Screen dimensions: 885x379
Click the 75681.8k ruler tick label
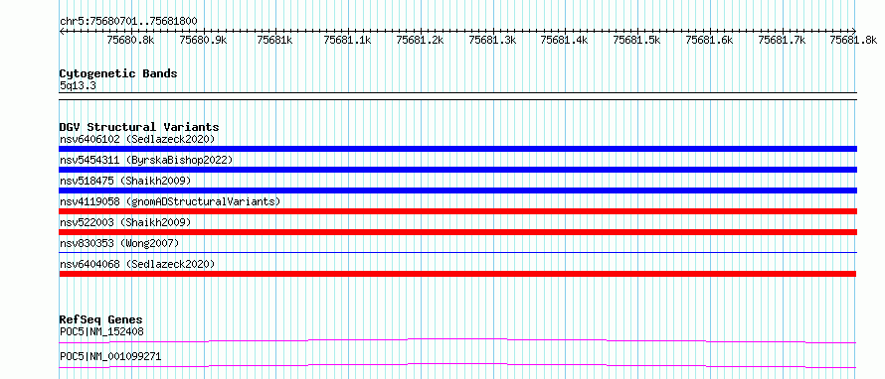(x=853, y=40)
